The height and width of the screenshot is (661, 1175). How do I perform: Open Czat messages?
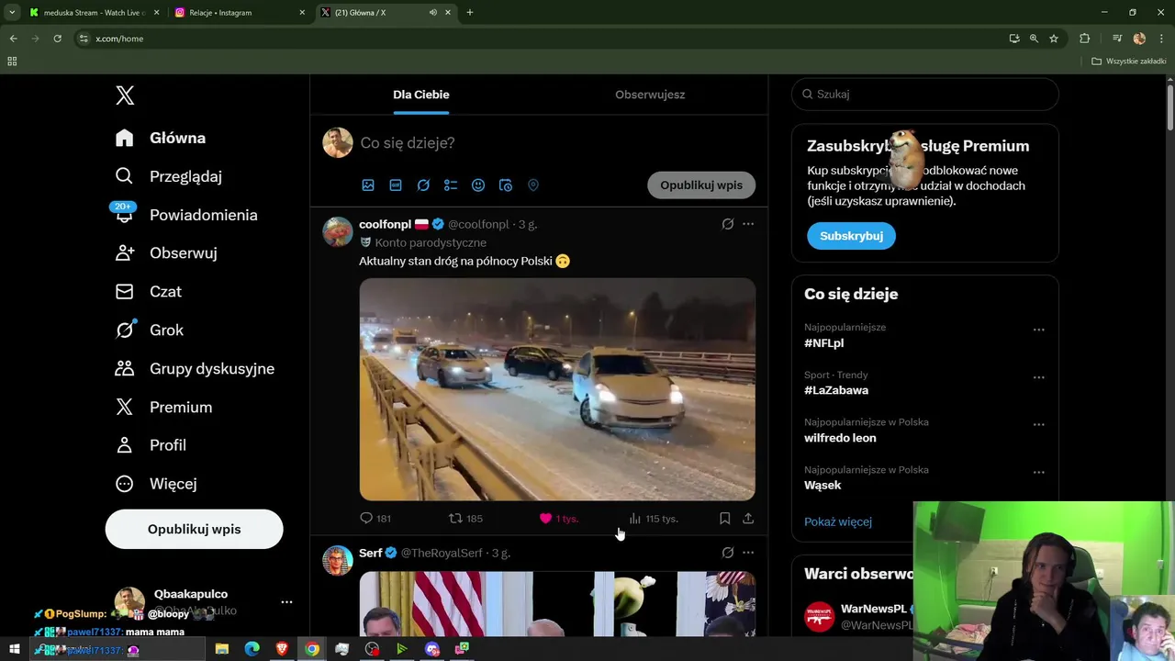tap(149, 292)
